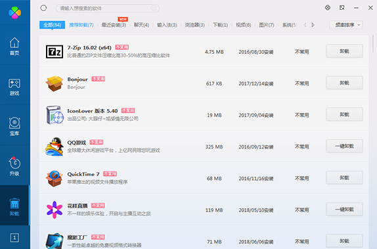The width and height of the screenshot is (377, 249).
Task: Click the numbered 1 box icon in sidebar
Action: [x=14, y=238]
